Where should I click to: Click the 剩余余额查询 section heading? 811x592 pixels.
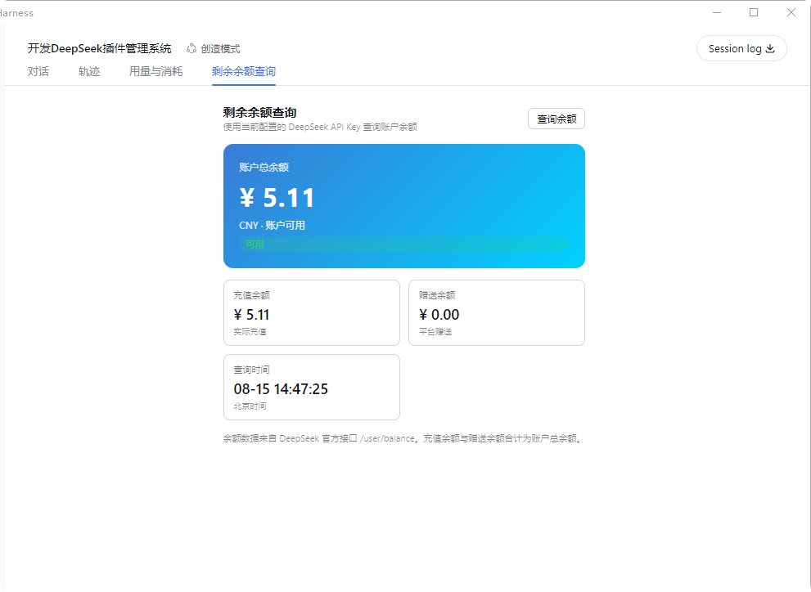click(x=259, y=112)
